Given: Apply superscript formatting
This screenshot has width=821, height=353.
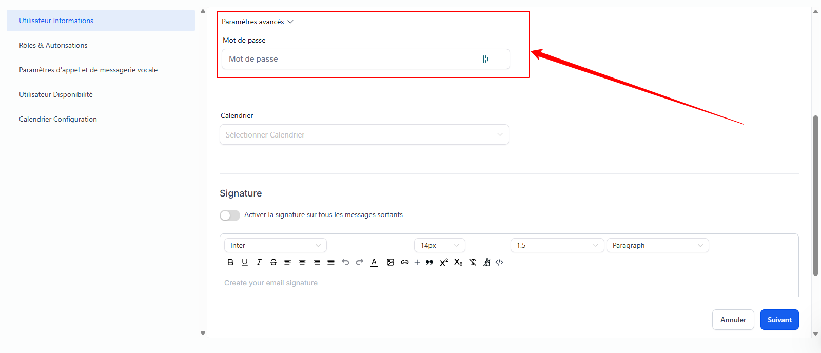Looking at the screenshot, I should (x=444, y=262).
